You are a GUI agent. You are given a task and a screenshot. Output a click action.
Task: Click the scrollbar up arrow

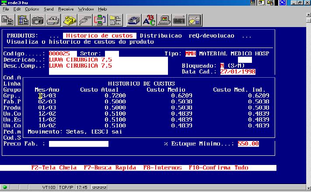tap(308, 15)
